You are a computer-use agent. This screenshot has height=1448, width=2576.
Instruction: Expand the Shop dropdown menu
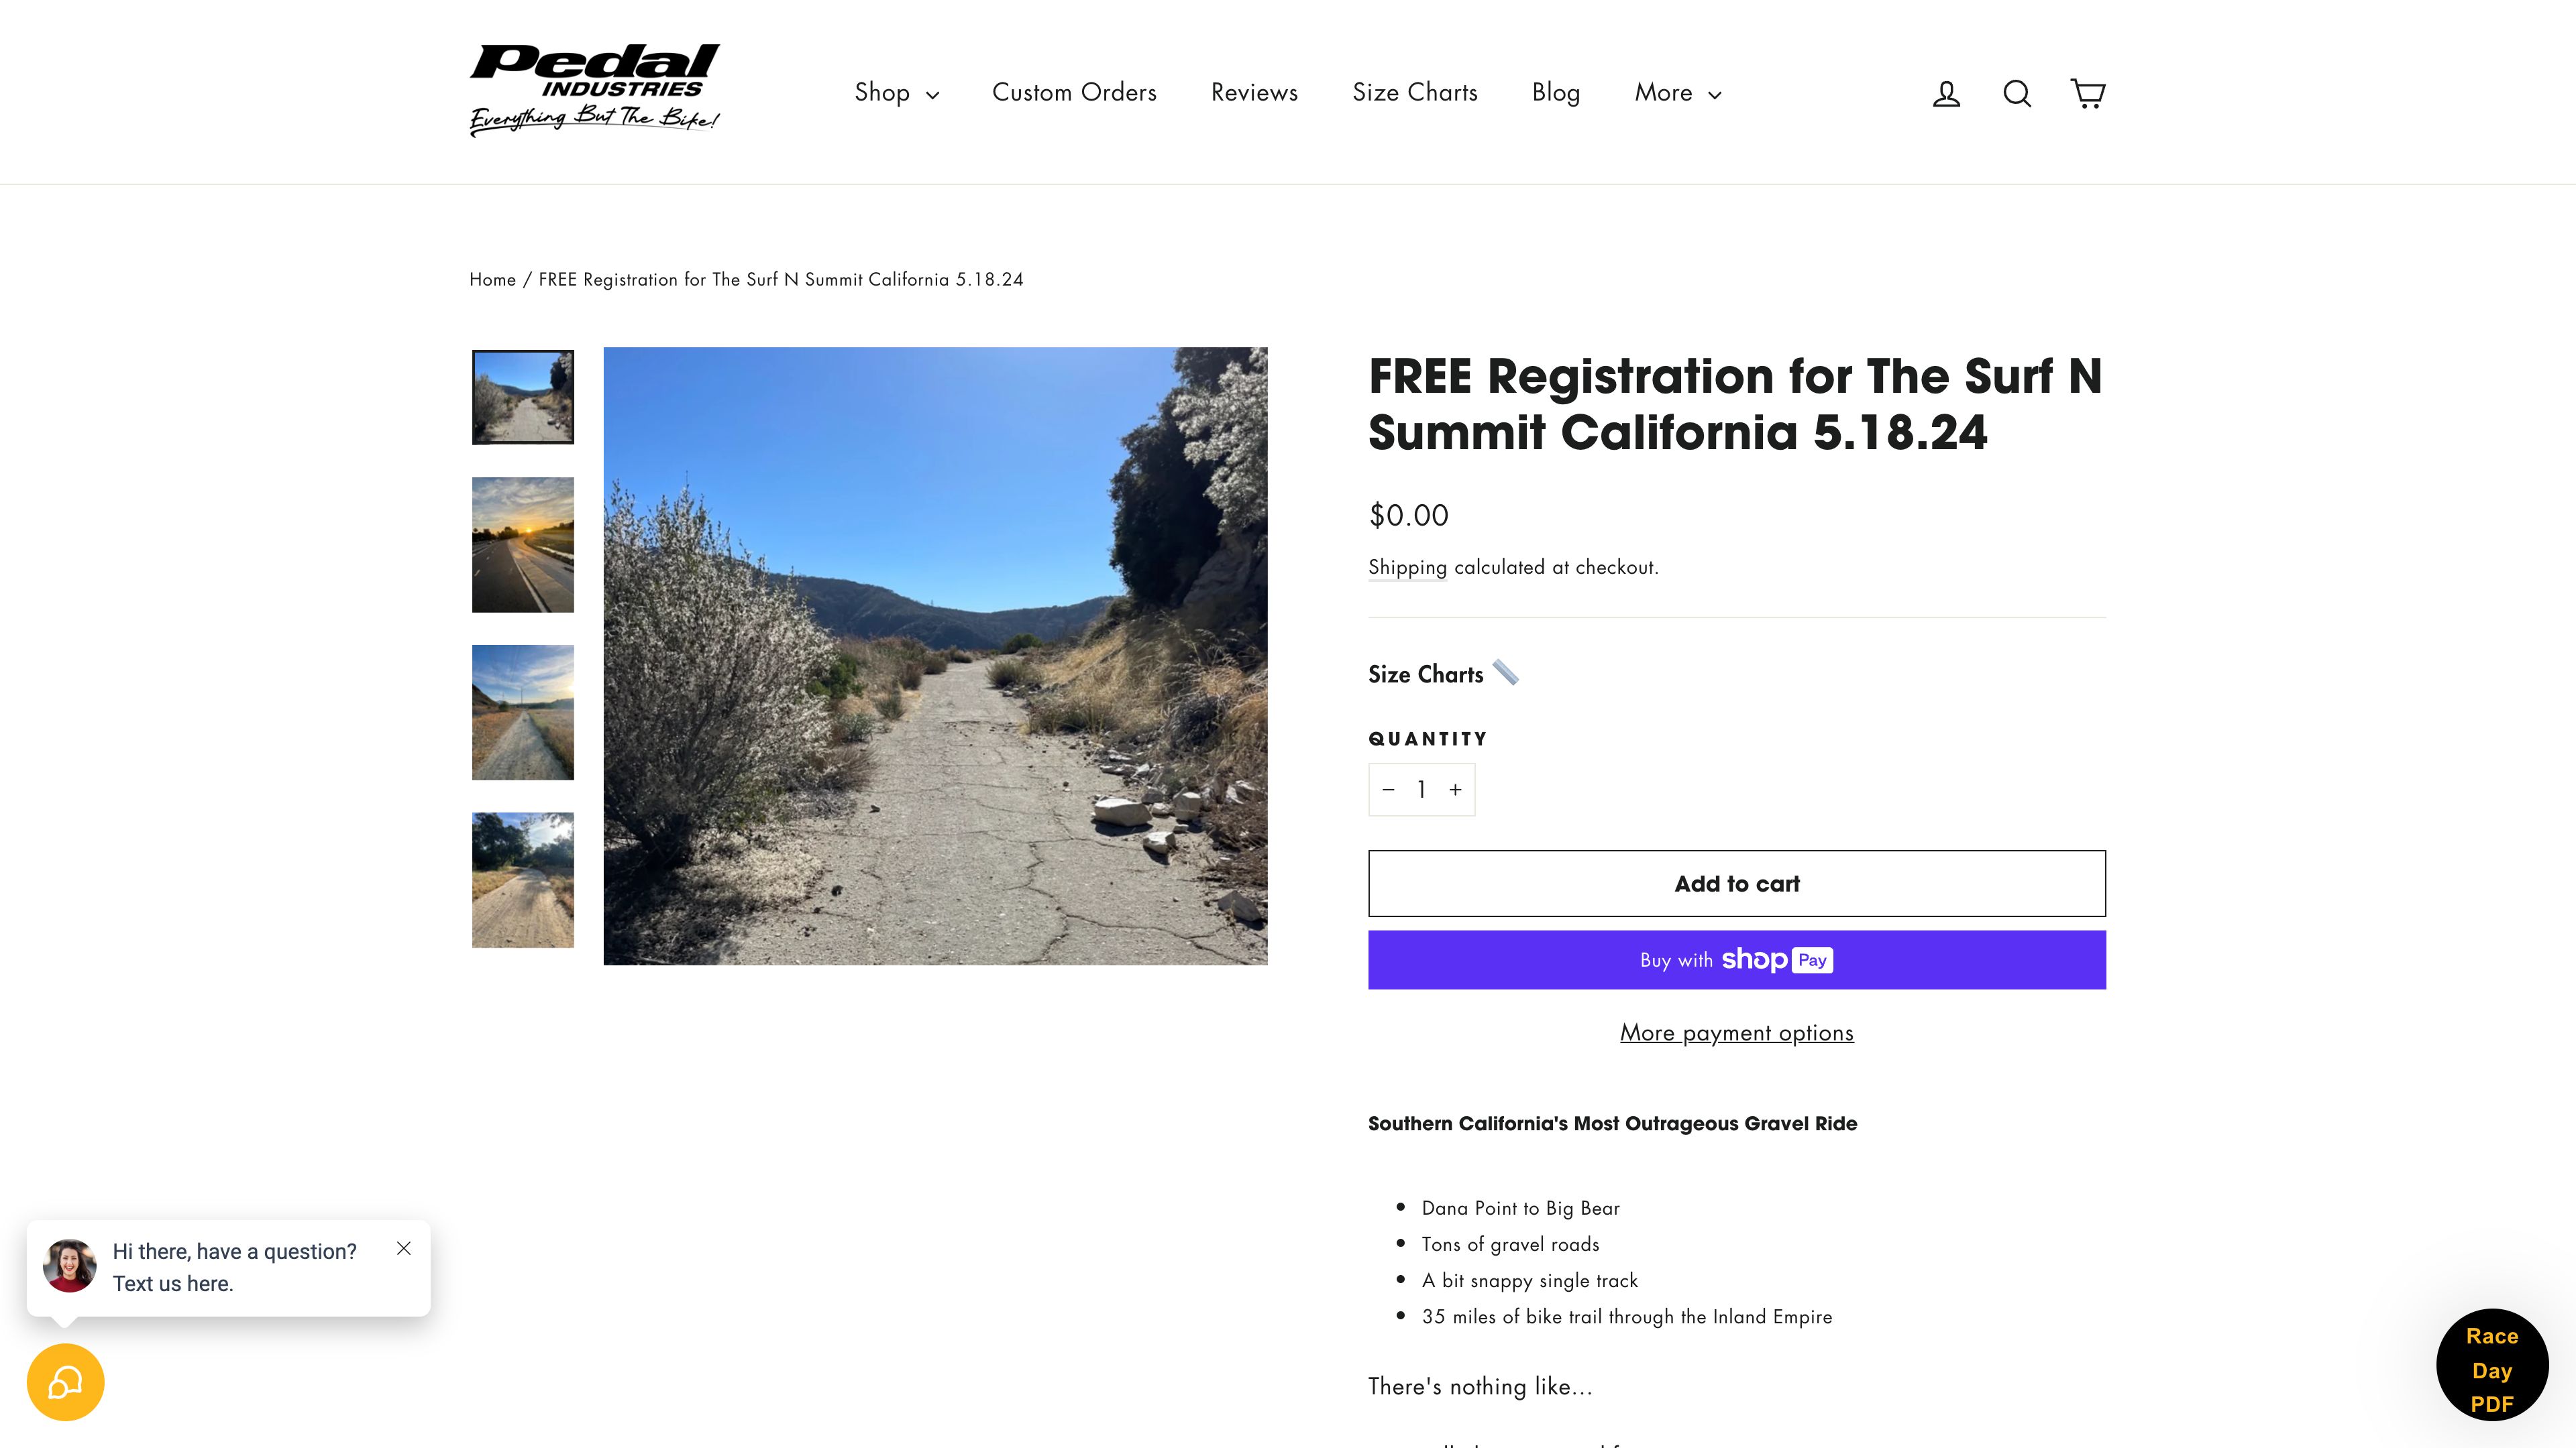tap(896, 93)
